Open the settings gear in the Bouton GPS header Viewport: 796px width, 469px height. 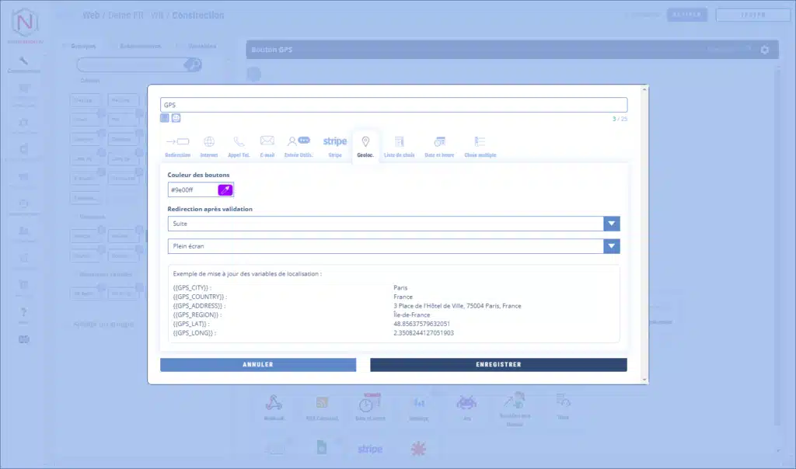click(x=764, y=50)
